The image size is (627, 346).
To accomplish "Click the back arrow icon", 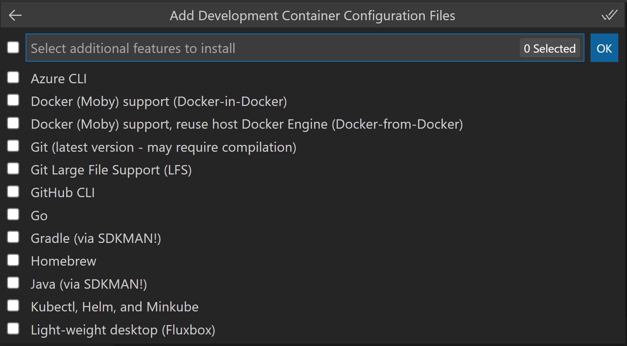I will click(x=15, y=15).
